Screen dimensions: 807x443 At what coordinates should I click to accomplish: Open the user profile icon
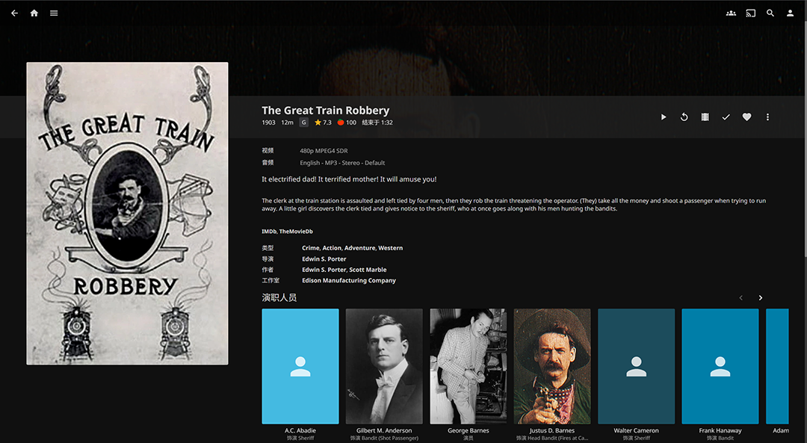[790, 13]
